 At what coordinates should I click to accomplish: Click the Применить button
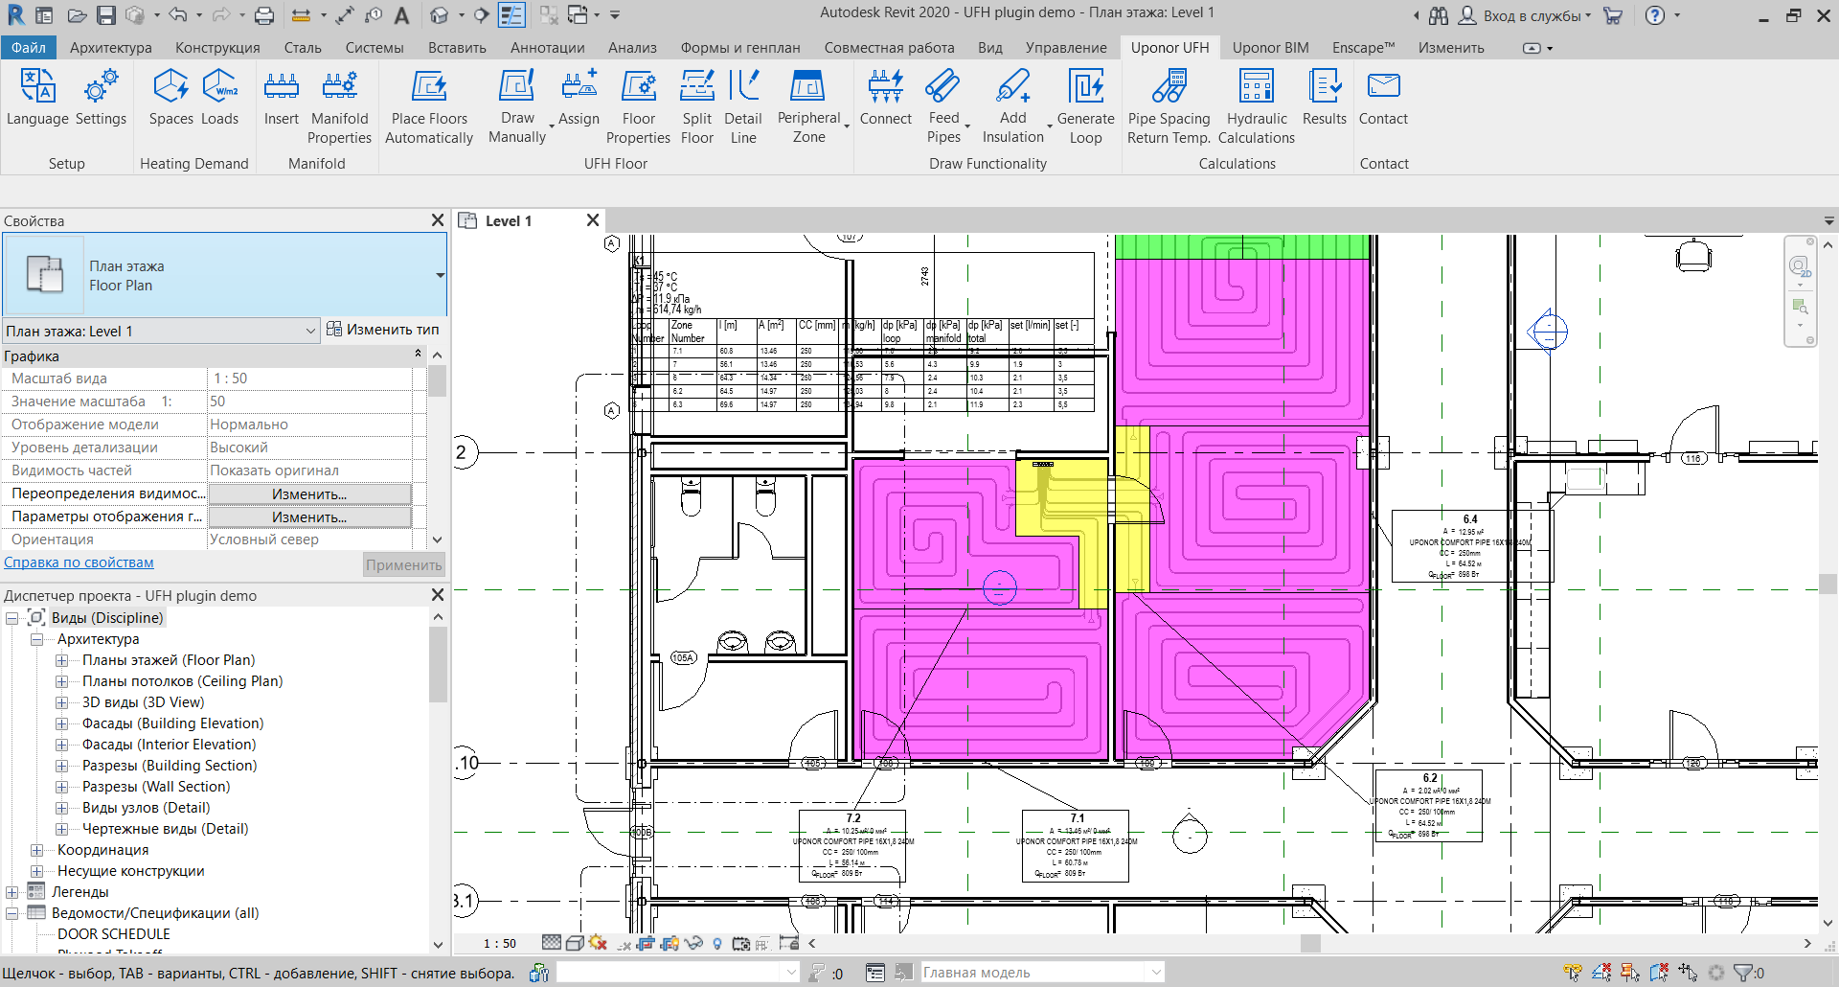403,564
